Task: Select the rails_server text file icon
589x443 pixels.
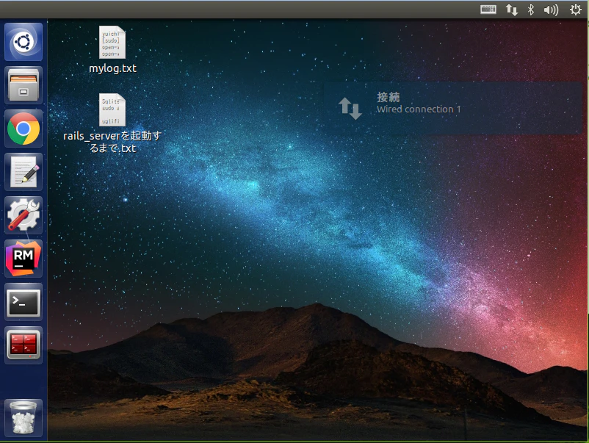Action: (x=112, y=109)
